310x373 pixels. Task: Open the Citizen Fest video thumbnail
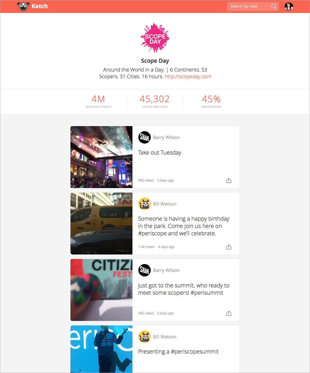click(x=101, y=290)
